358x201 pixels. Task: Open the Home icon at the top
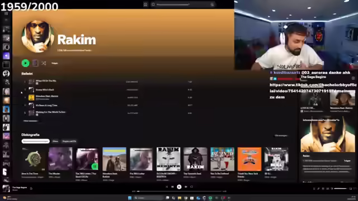145,4
